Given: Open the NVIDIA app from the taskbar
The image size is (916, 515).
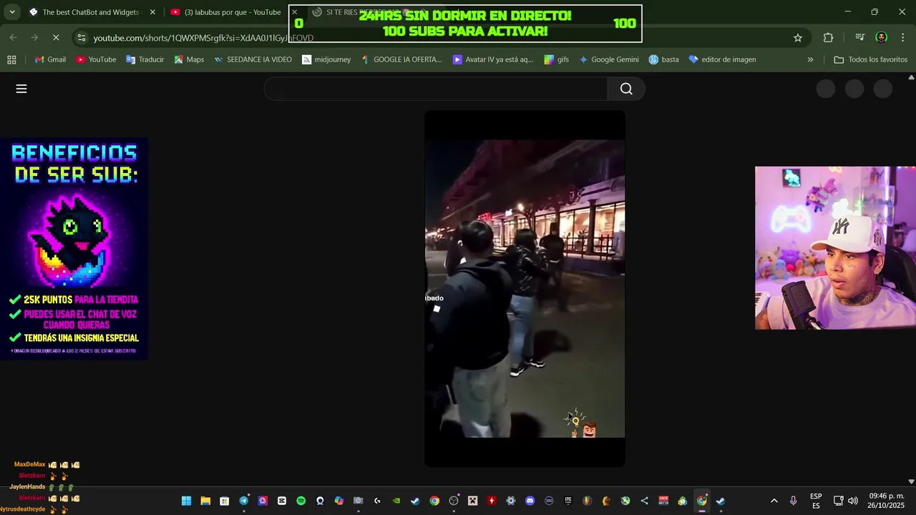Looking at the screenshot, I should 396,501.
